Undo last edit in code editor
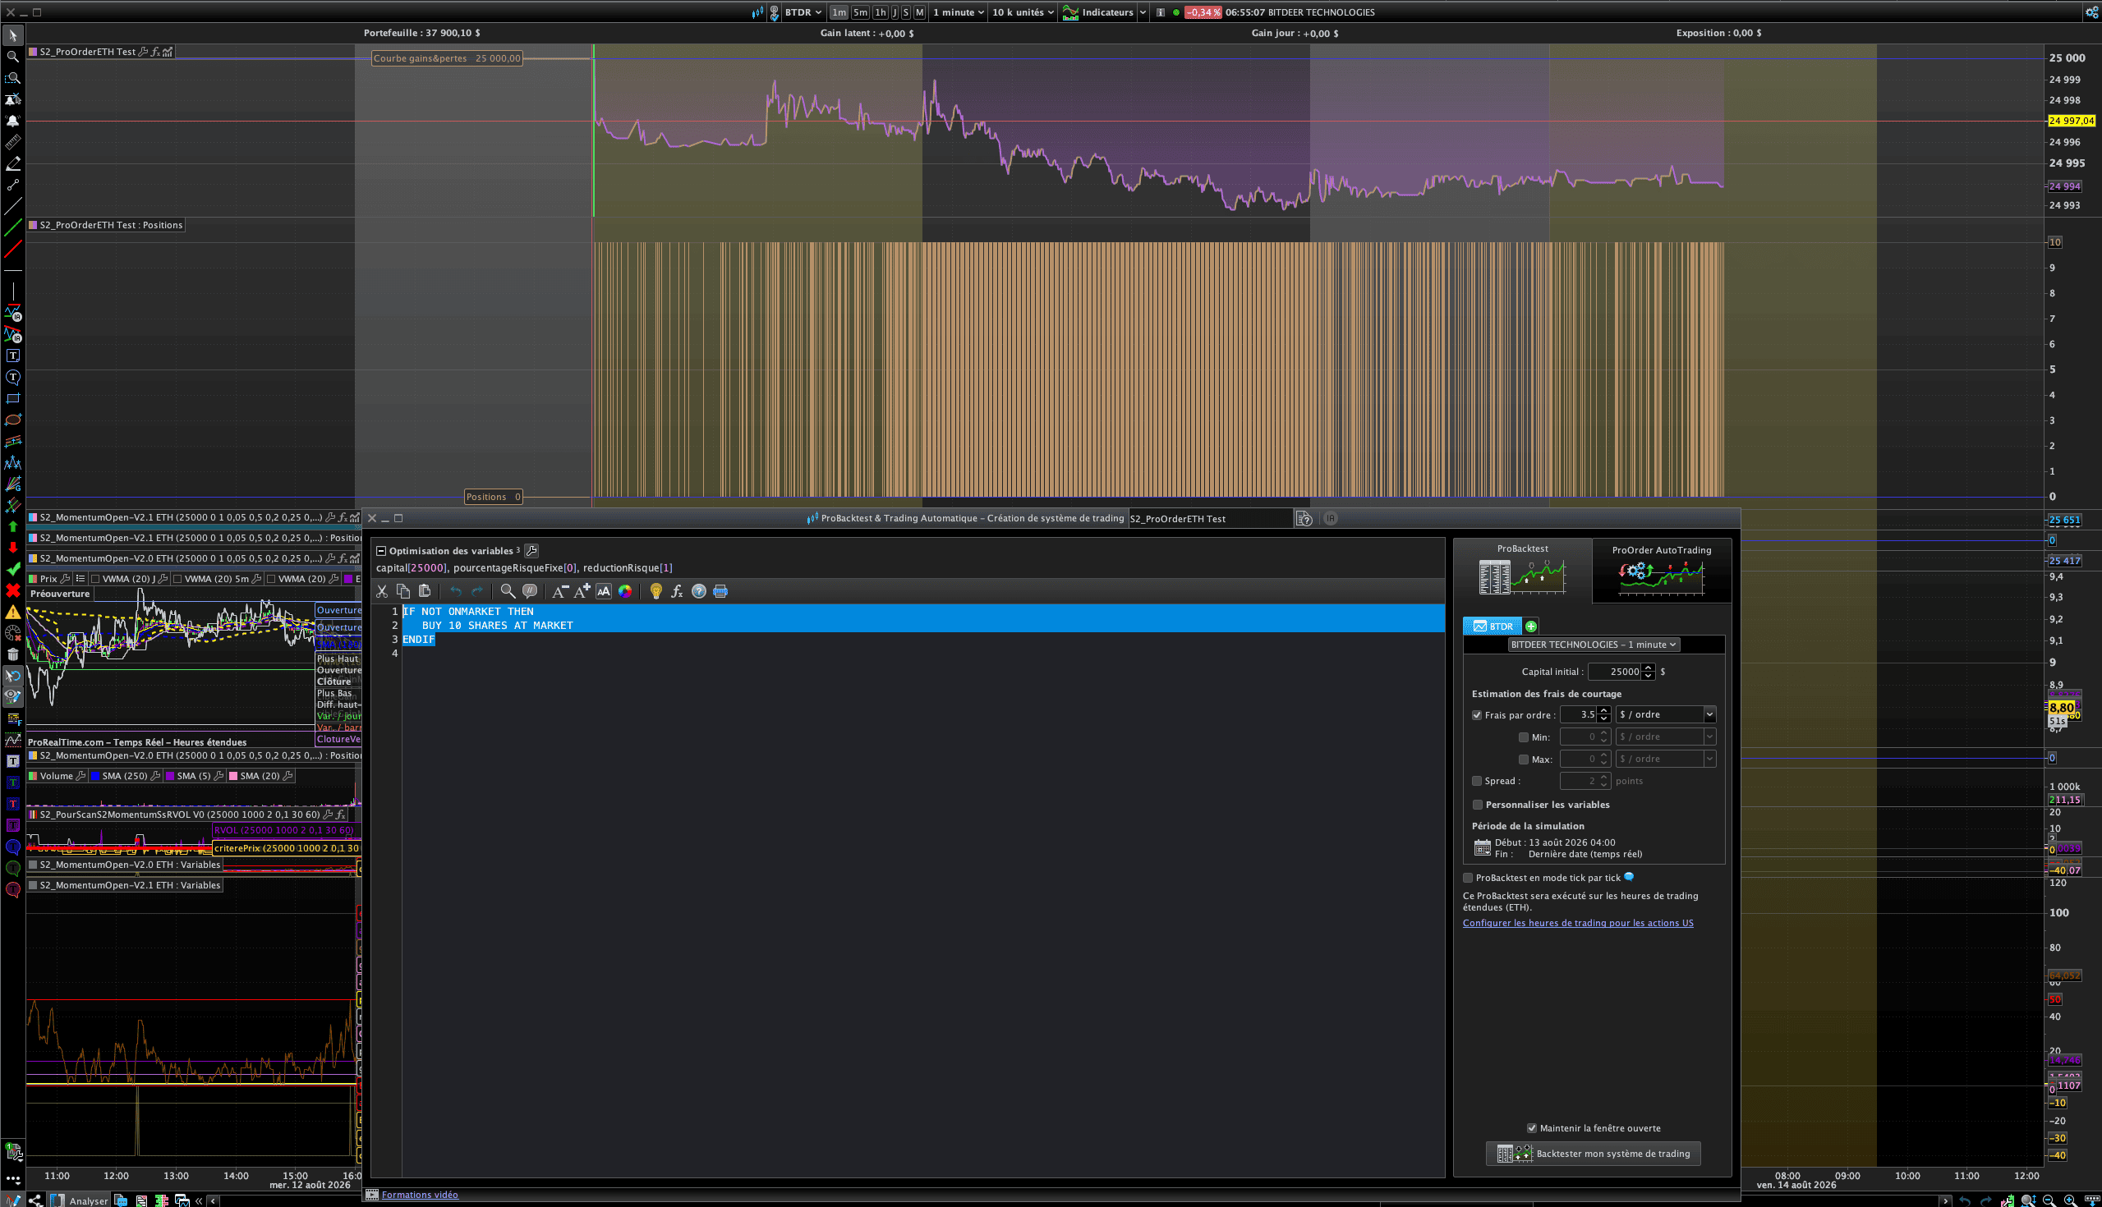The height and width of the screenshot is (1207, 2102). click(455, 591)
